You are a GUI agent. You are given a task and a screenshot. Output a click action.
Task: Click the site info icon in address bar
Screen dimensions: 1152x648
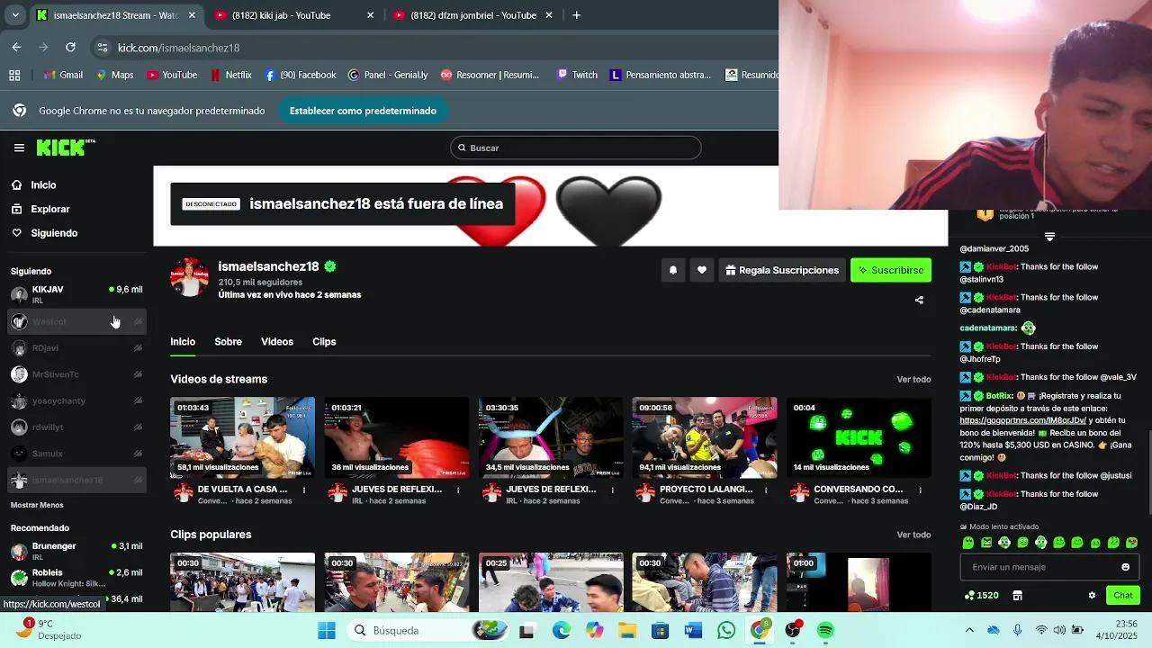click(x=103, y=48)
